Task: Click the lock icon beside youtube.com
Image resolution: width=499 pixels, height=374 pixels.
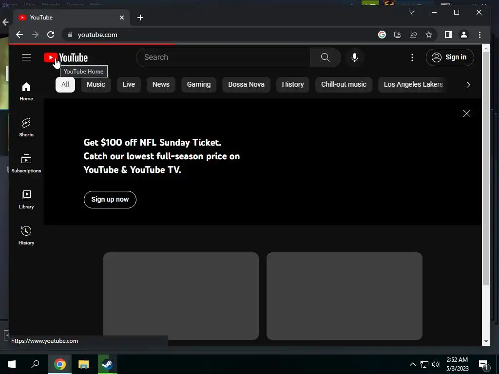Action: click(x=70, y=35)
